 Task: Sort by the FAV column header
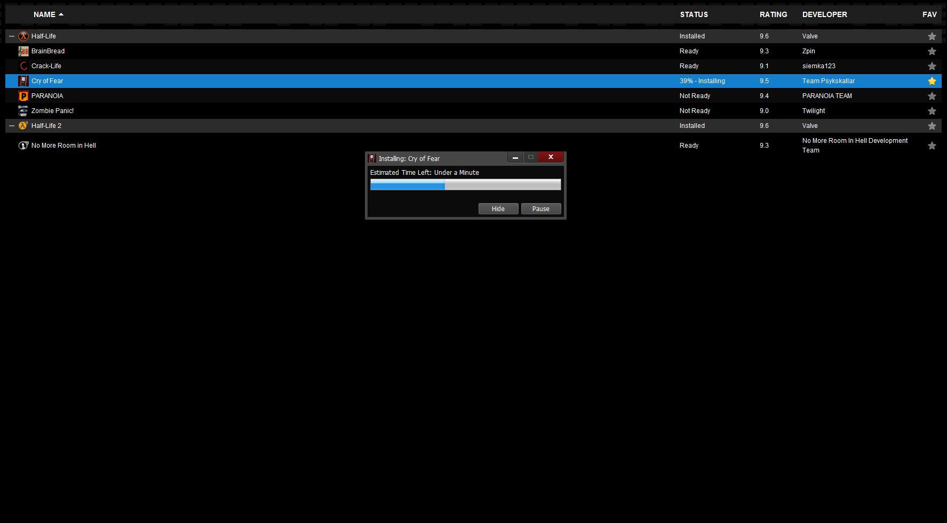point(929,14)
